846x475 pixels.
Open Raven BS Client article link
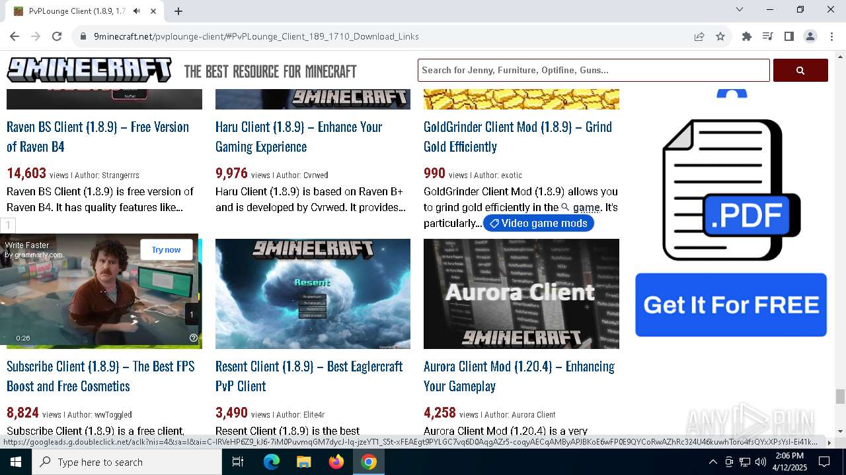(x=98, y=137)
